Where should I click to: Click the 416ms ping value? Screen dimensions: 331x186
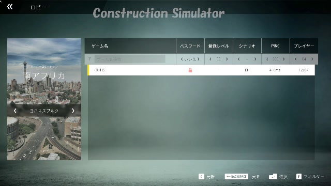point(275,70)
